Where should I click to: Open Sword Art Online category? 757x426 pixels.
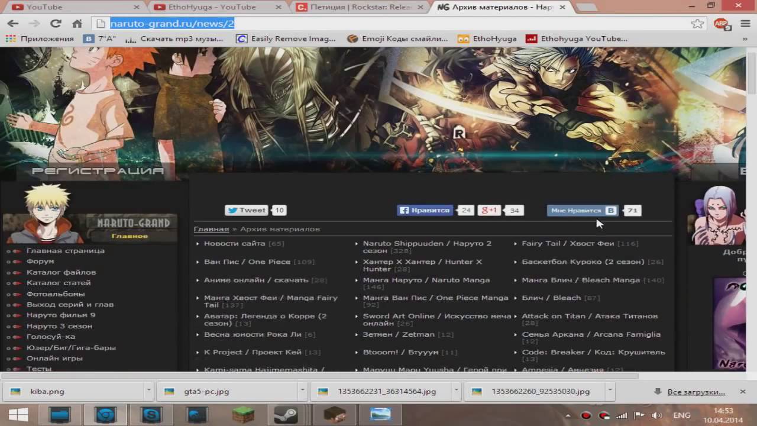pos(437,319)
